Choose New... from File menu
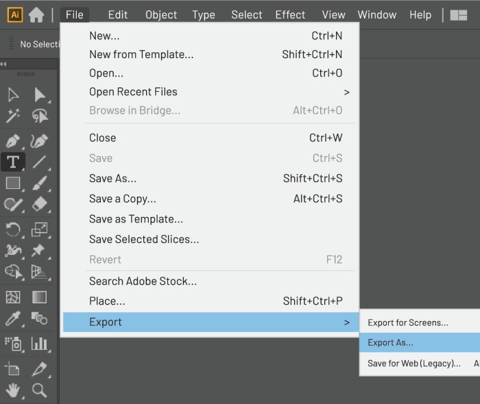This screenshot has height=404, width=480. 210,36
